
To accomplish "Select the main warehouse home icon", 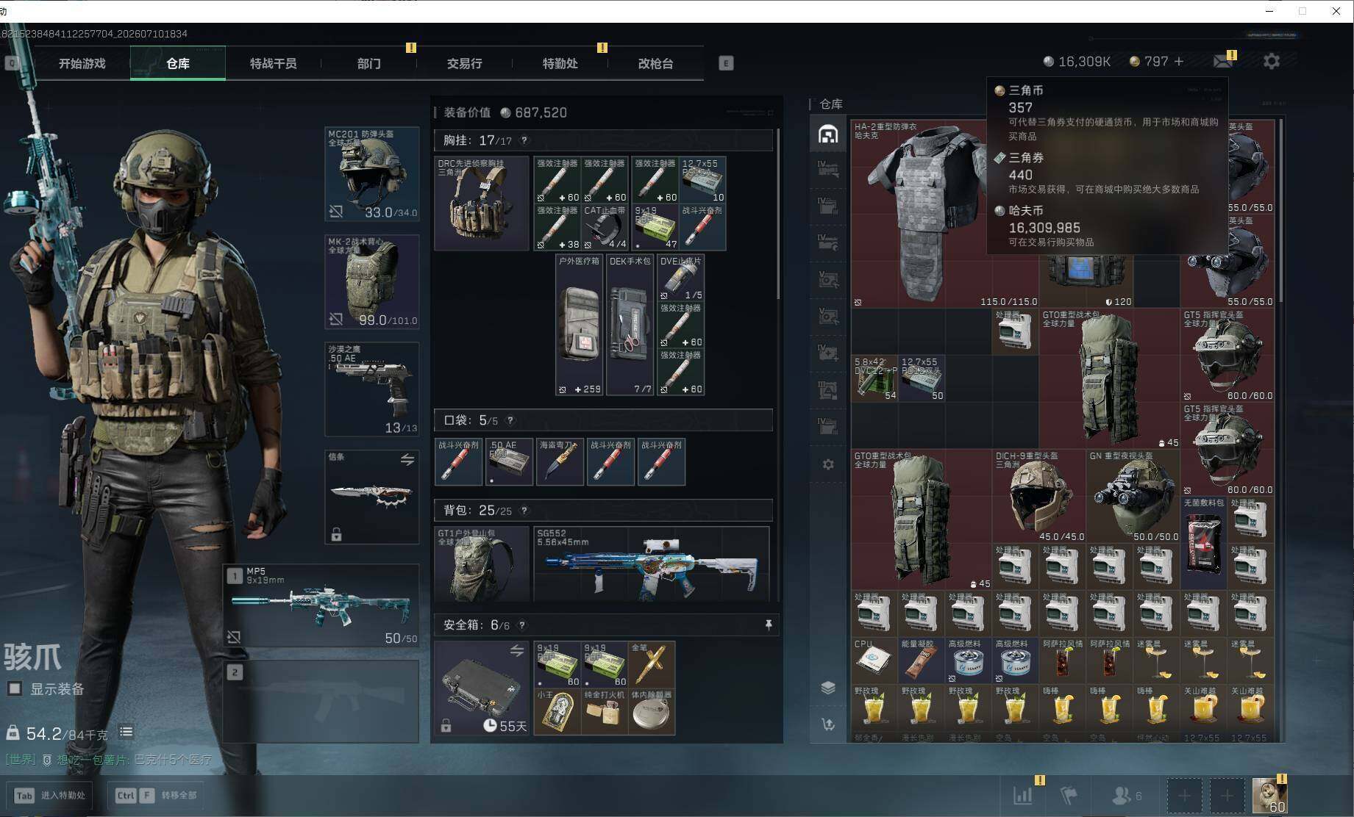I will (x=828, y=134).
